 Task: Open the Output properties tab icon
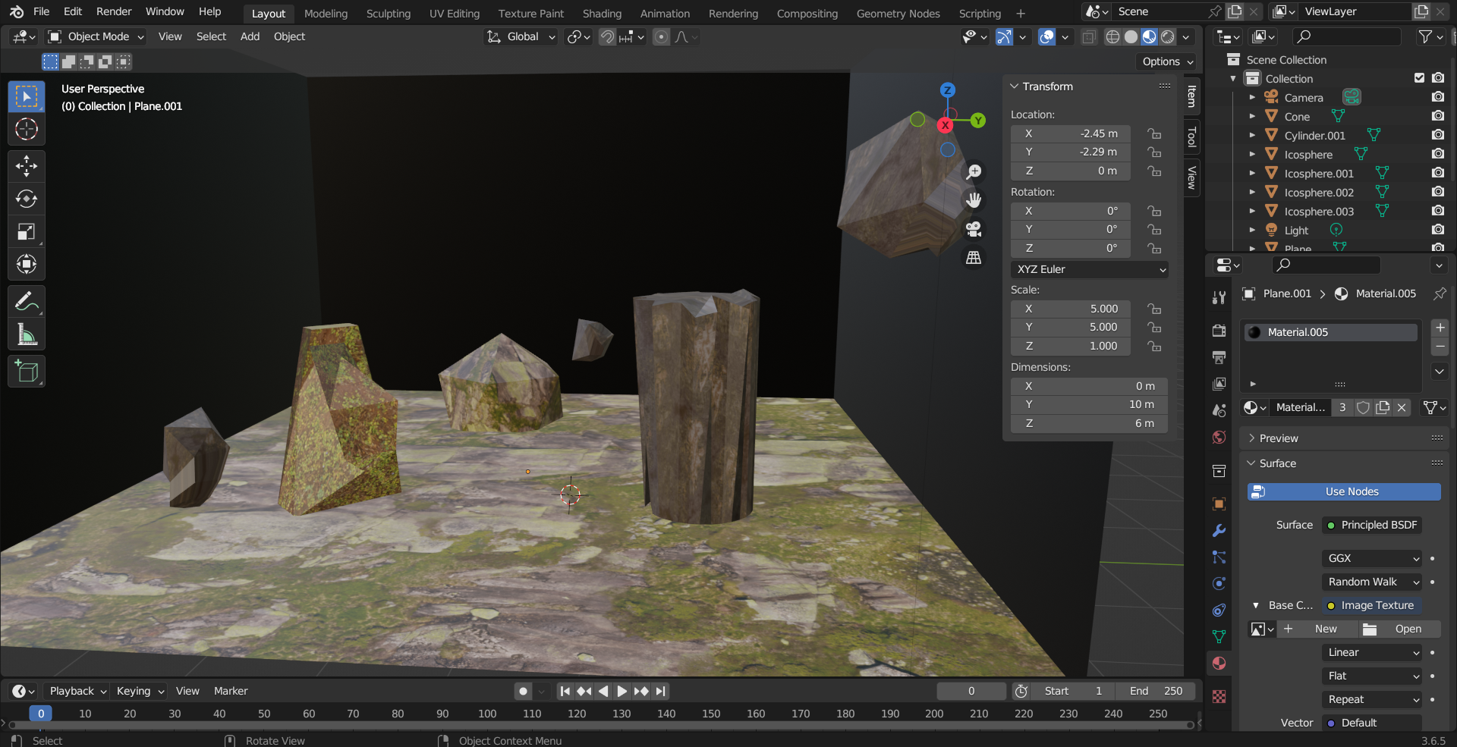1219,357
